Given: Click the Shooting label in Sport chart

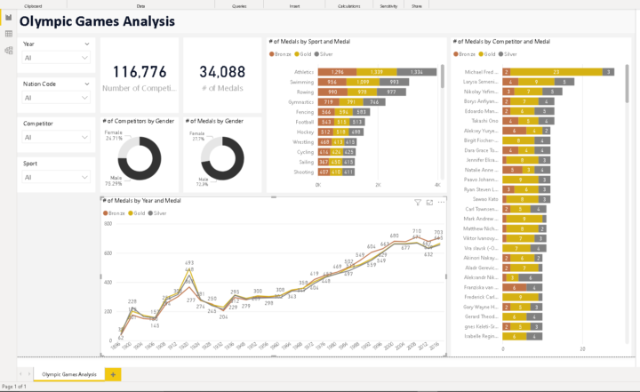Looking at the screenshot, I should click(304, 172).
